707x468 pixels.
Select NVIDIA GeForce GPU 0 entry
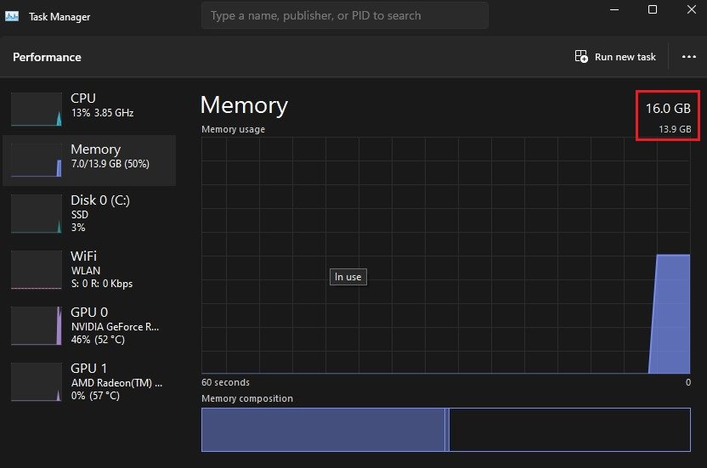[115, 326]
